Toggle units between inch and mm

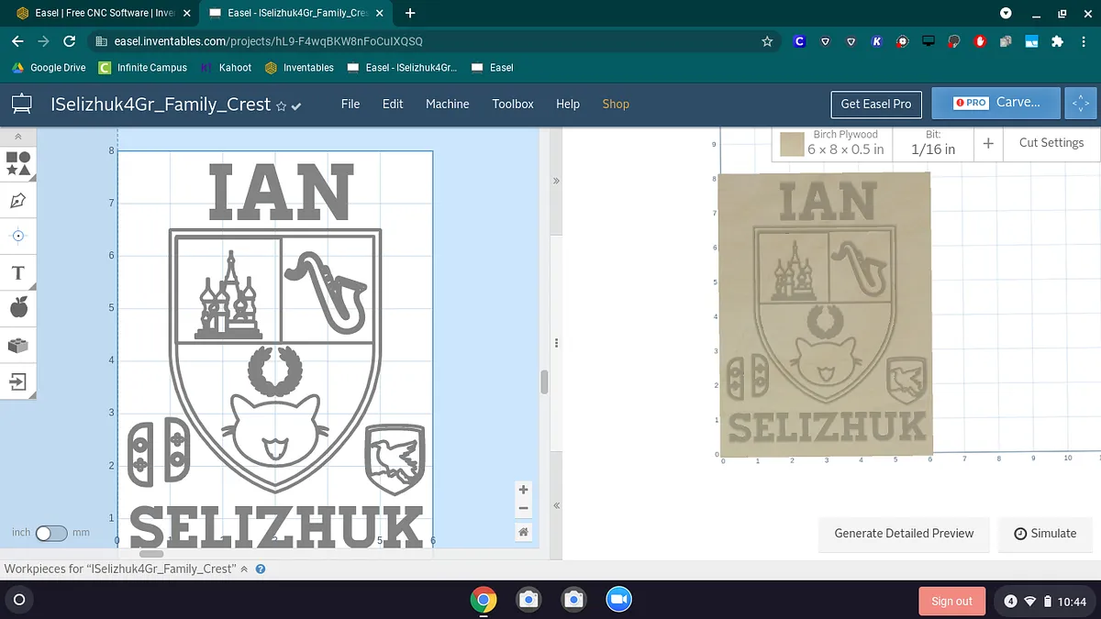point(50,533)
